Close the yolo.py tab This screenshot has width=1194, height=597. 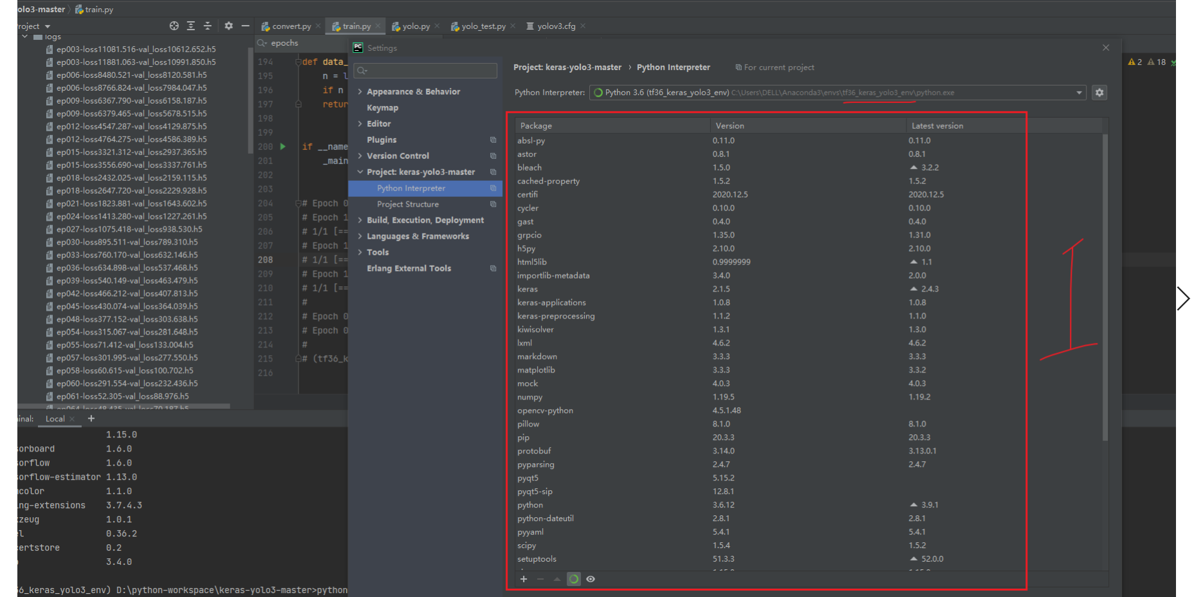point(437,26)
